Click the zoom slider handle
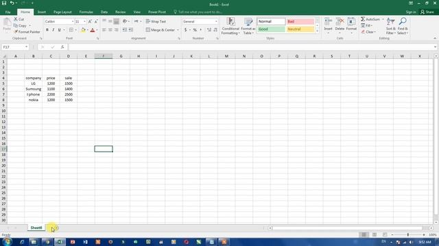This screenshot has height=246, width=439. click(408, 235)
